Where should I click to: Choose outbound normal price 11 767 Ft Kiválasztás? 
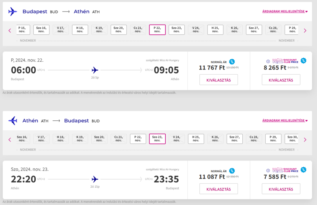click(x=219, y=80)
